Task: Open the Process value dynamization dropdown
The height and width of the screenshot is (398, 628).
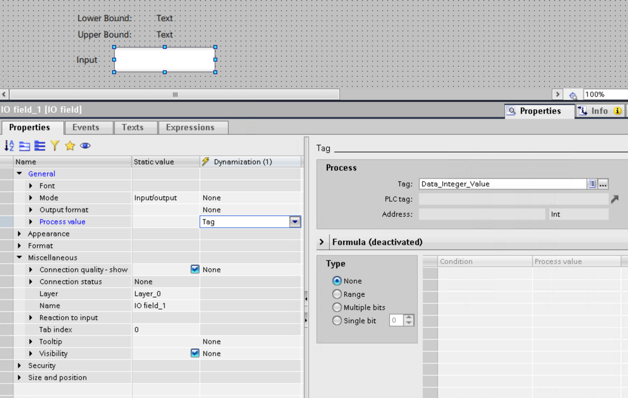Action: (295, 222)
